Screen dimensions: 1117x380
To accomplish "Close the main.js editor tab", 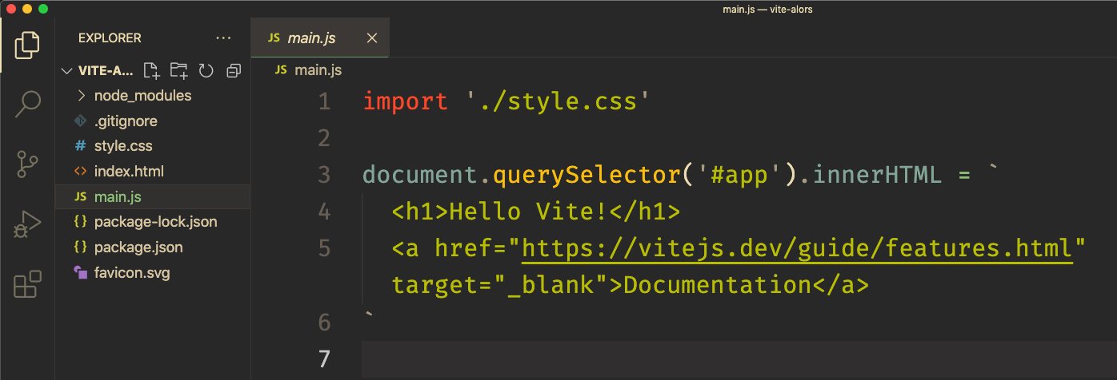I will (372, 38).
